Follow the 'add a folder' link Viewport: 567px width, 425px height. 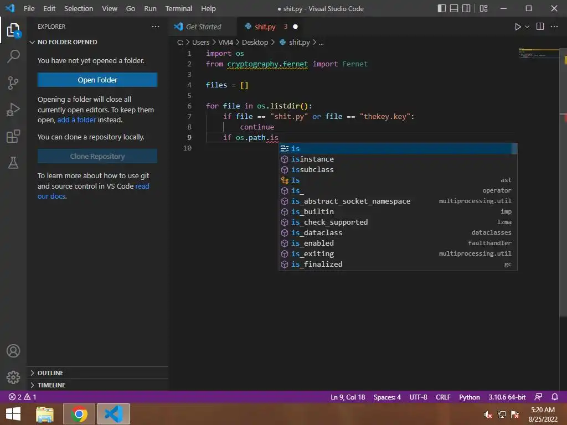[x=76, y=120]
